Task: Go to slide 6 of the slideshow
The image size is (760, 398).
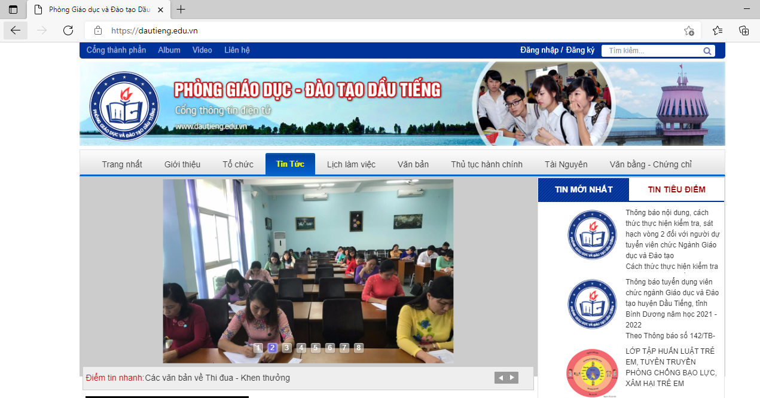Action: point(330,348)
